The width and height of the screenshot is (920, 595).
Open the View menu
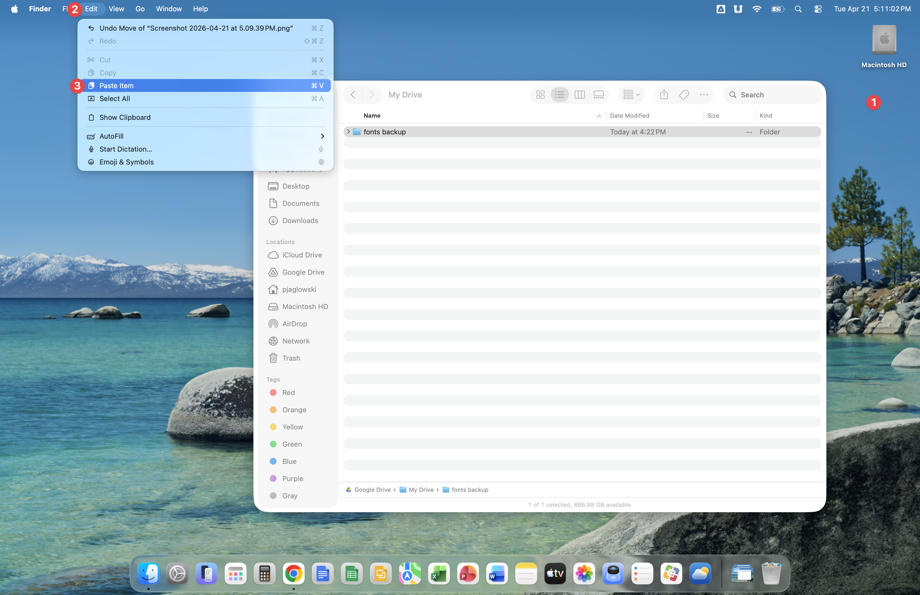(x=116, y=9)
